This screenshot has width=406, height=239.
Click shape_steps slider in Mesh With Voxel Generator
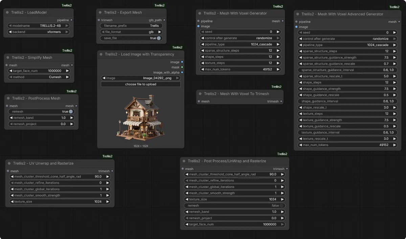241,57
